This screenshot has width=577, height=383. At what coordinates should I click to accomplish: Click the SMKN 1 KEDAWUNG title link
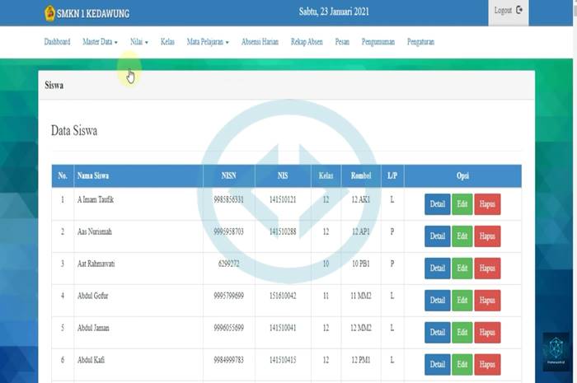click(x=92, y=14)
